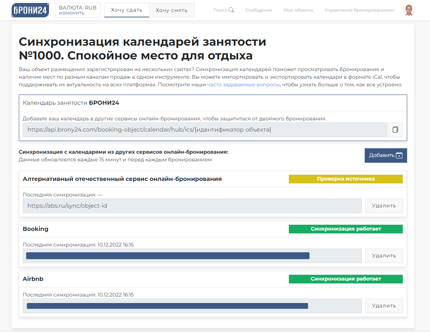Delete the alternative service calendar
The height and width of the screenshot is (332, 430).
384,206
